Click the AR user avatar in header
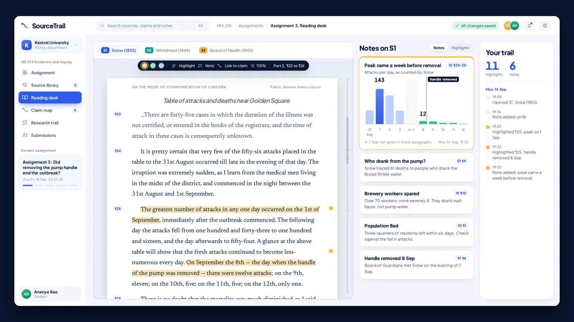574x322 pixels. point(514,26)
